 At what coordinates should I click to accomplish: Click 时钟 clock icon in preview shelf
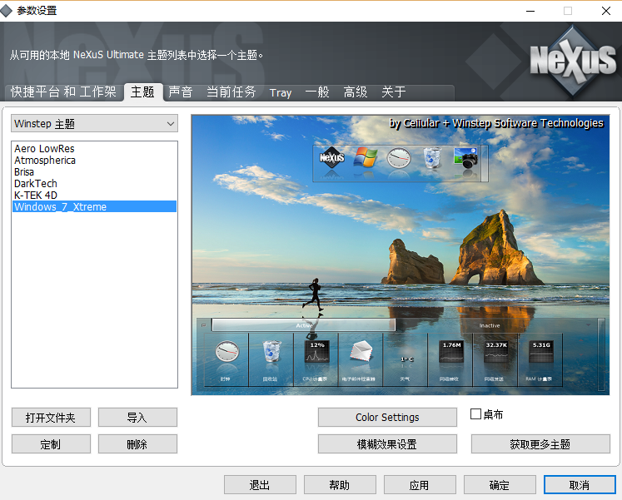(227, 351)
